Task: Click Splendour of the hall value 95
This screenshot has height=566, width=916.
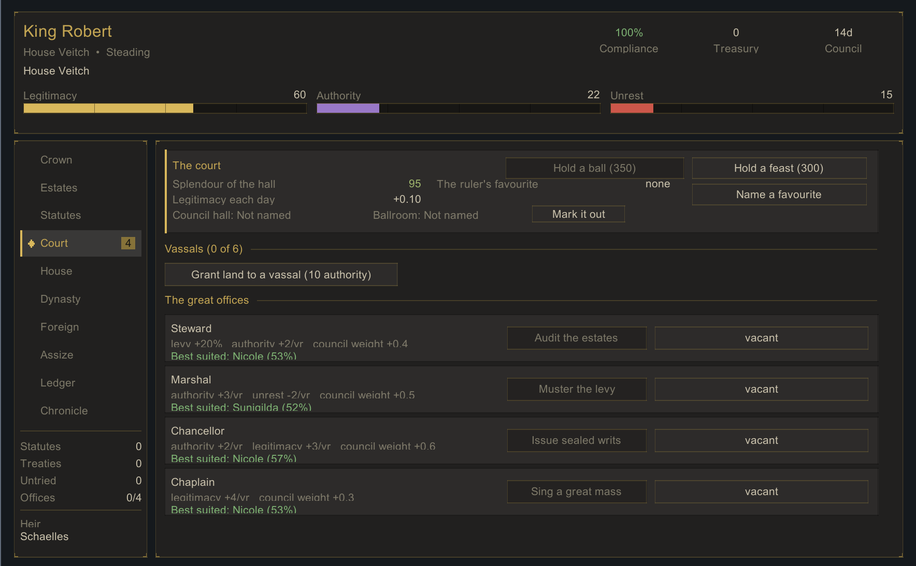Action: pyautogui.click(x=414, y=184)
